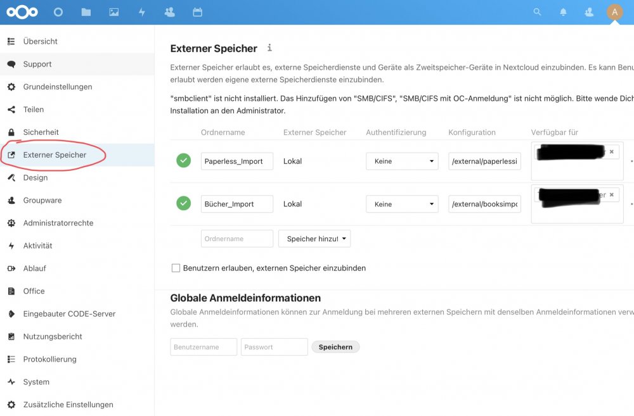Screen dimensions: 634x416
Task: Click the Nextcloud logo
Action: 22,12
